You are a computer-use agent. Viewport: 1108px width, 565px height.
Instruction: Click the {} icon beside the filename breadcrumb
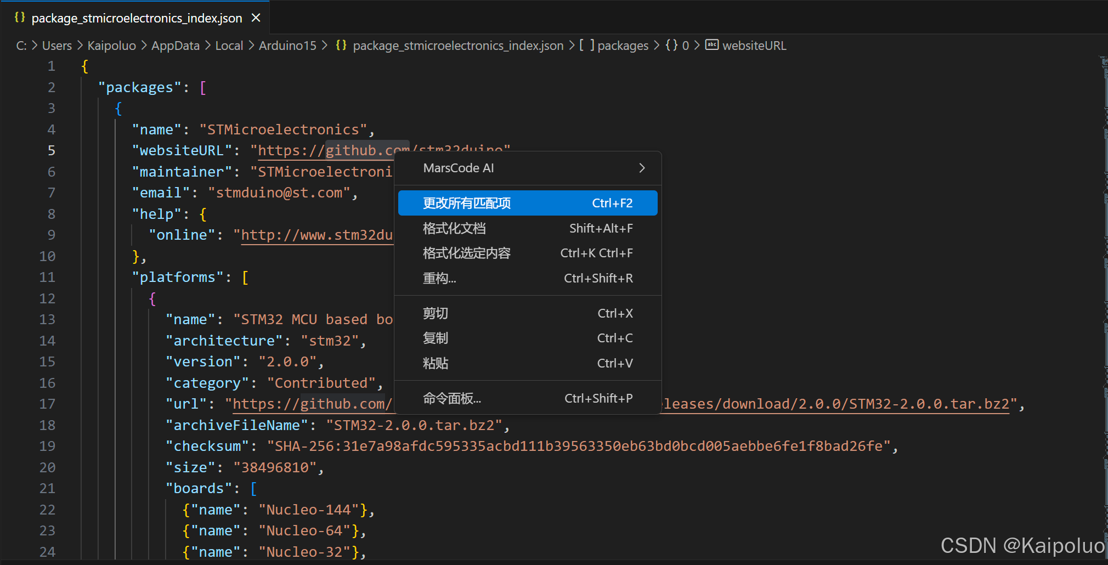[x=341, y=46]
